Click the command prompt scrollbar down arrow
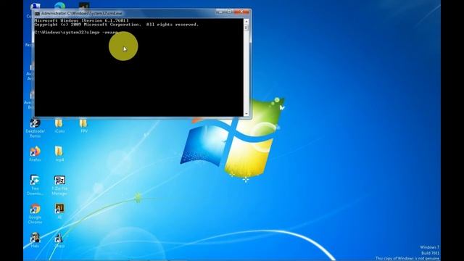Image resolution: width=464 pixels, height=261 pixels. [246, 114]
